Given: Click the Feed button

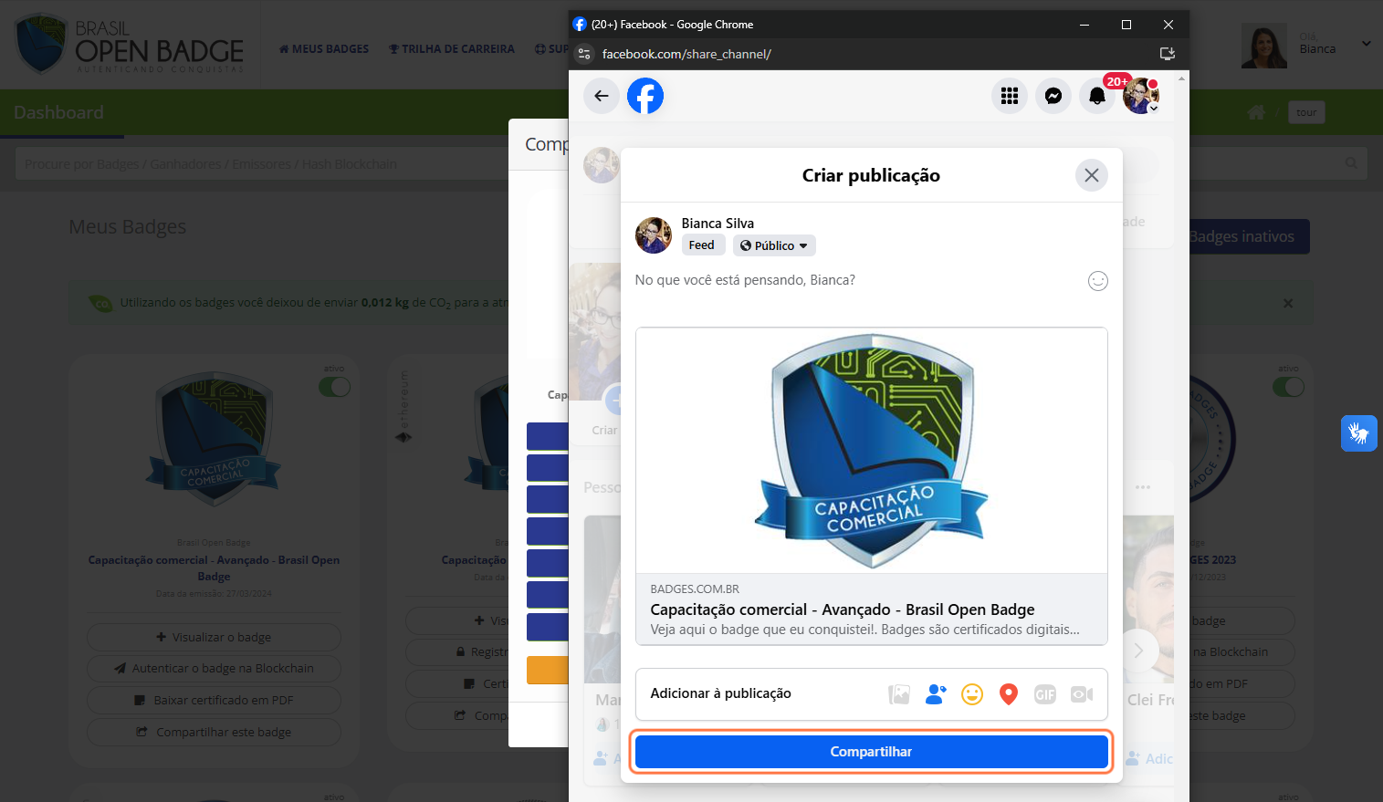Looking at the screenshot, I should pyautogui.click(x=702, y=245).
